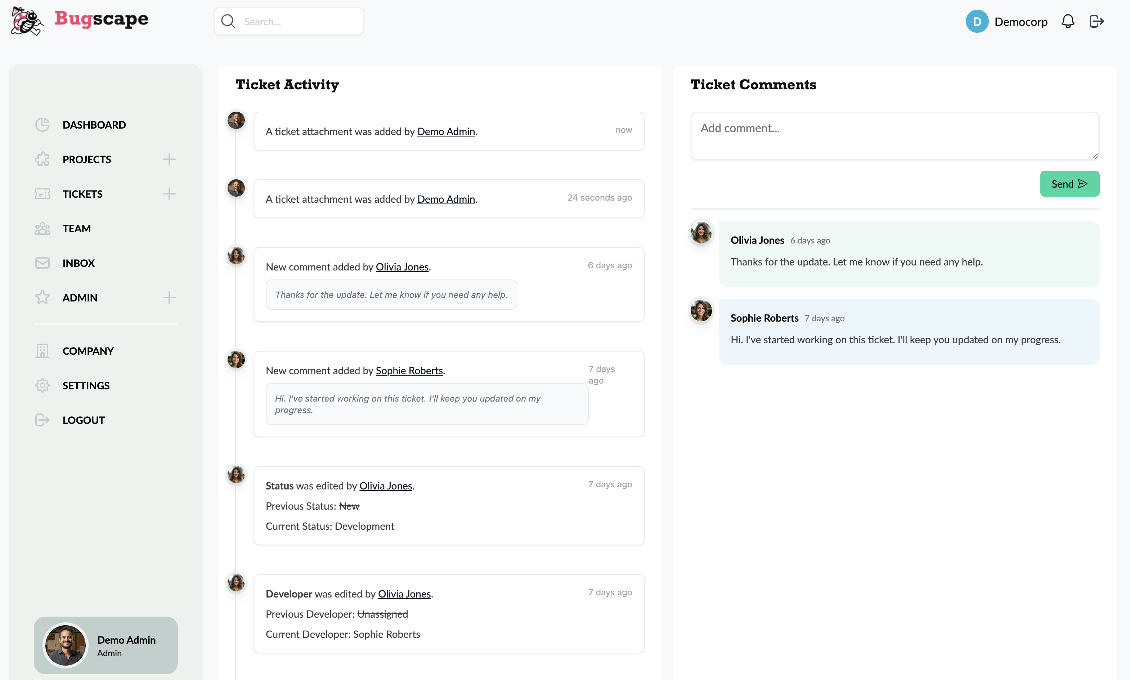Select Logout in the sidebar
Image resolution: width=1130 pixels, height=680 pixels.
click(84, 420)
